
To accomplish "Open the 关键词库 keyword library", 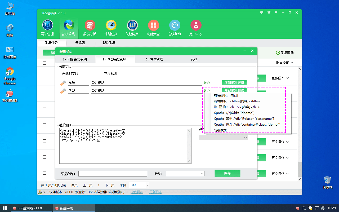I will (132, 28).
